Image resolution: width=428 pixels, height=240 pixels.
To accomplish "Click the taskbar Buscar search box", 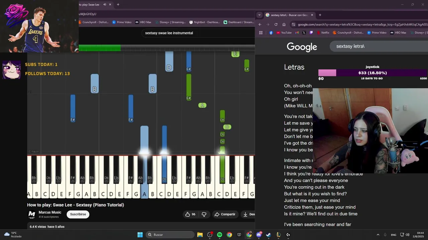I will point(170,235).
